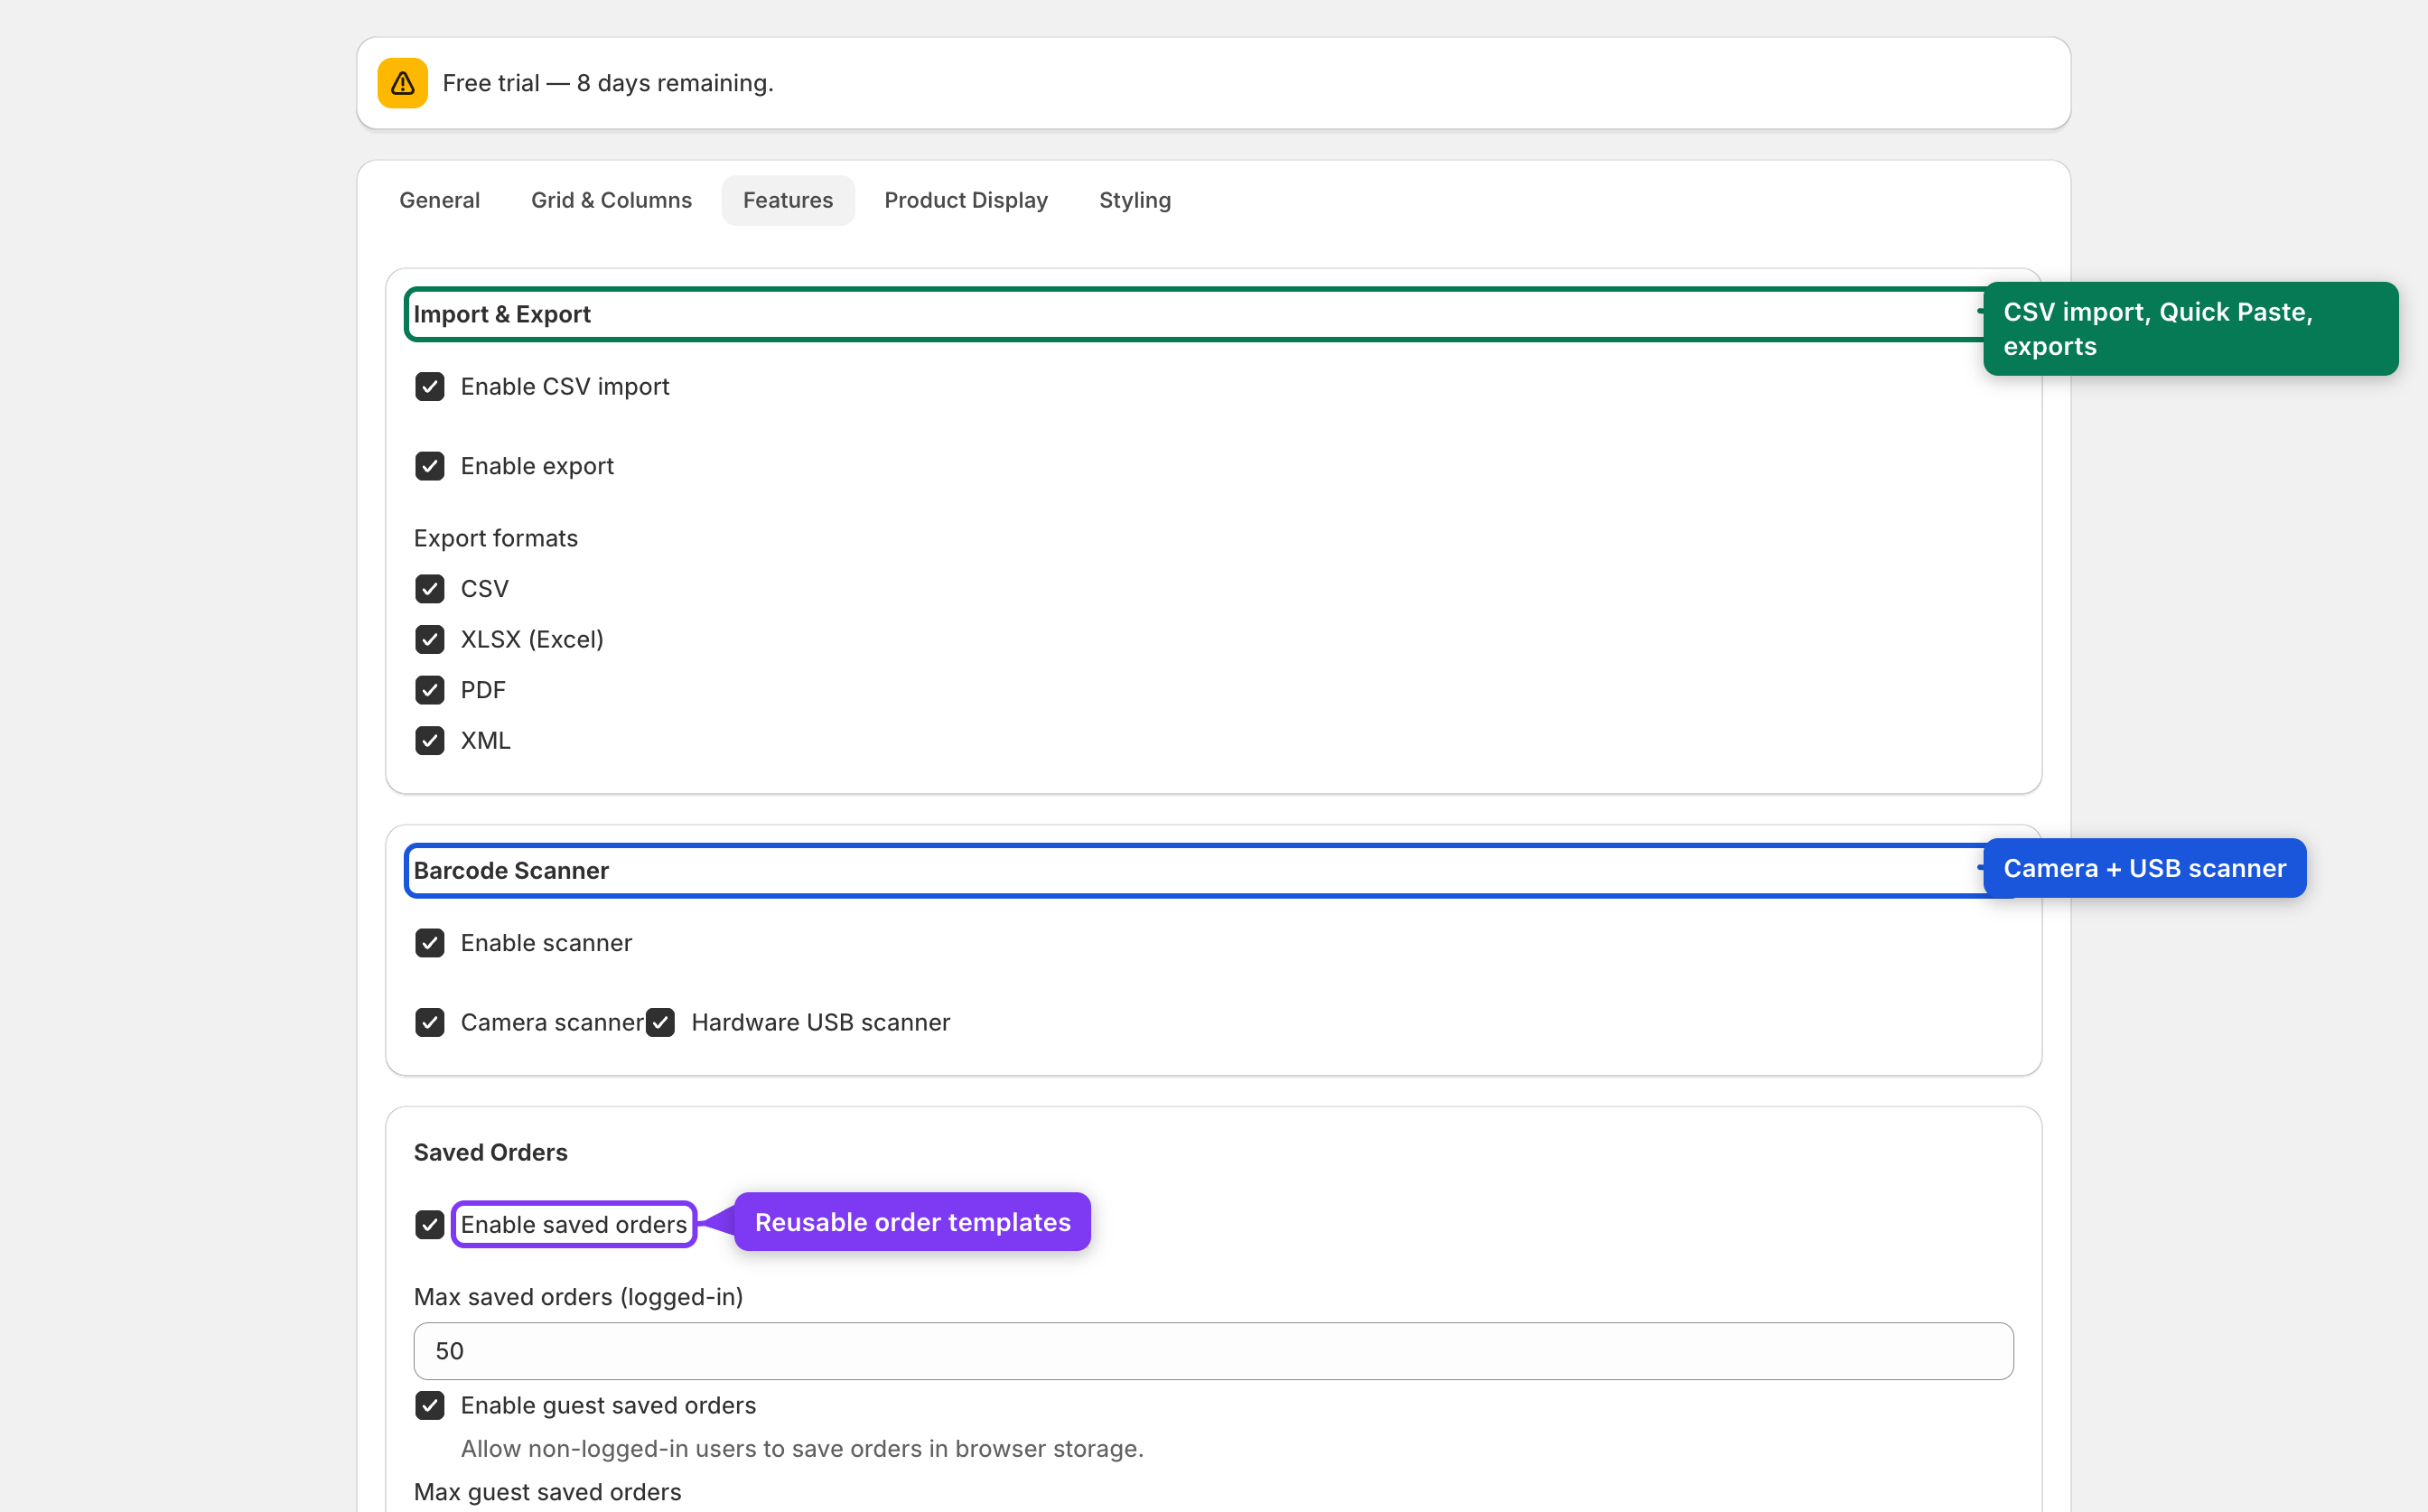Click the Saved Orders section heading

490,1152
